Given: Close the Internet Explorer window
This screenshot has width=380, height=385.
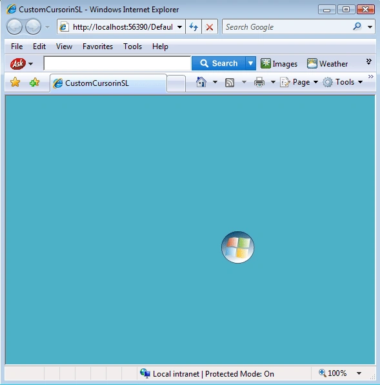Looking at the screenshot, I should pos(366,10).
